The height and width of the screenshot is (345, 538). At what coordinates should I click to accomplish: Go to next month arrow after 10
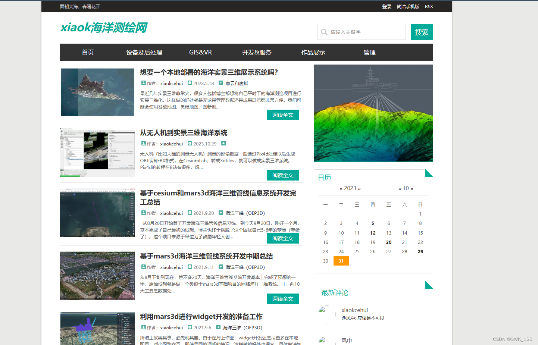pos(412,189)
